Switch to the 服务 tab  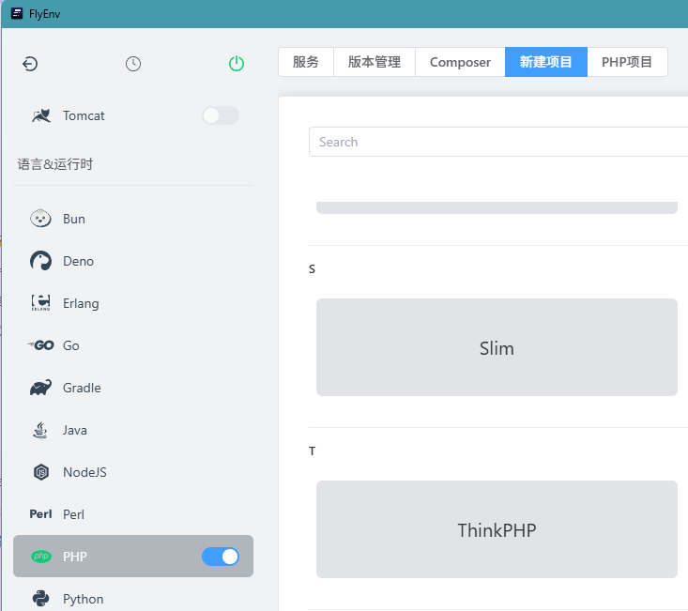click(306, 62)
